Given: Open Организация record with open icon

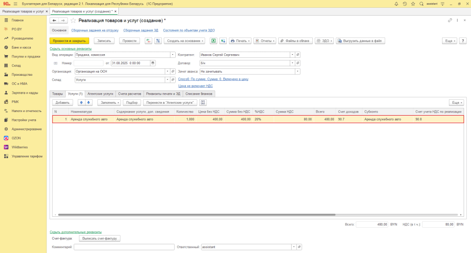Looking at the screenshot, I should 173,71.
